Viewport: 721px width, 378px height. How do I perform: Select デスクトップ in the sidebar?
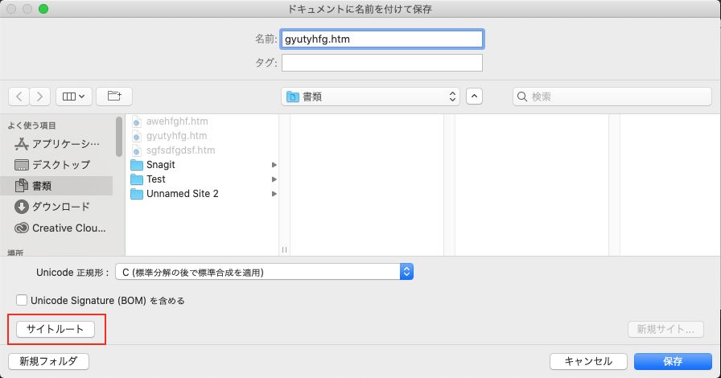(57, 165)
